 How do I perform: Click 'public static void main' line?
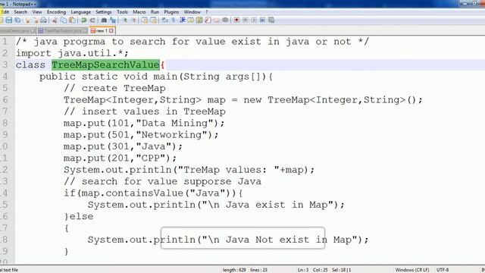point(156,77)
